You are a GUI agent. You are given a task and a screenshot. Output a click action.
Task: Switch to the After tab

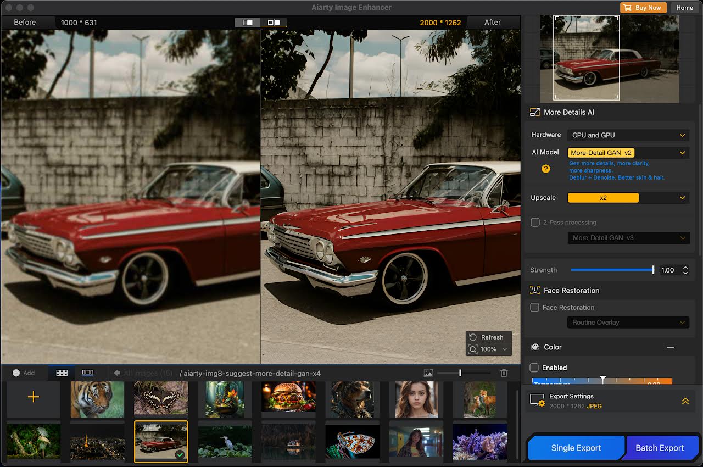point(493,22)
